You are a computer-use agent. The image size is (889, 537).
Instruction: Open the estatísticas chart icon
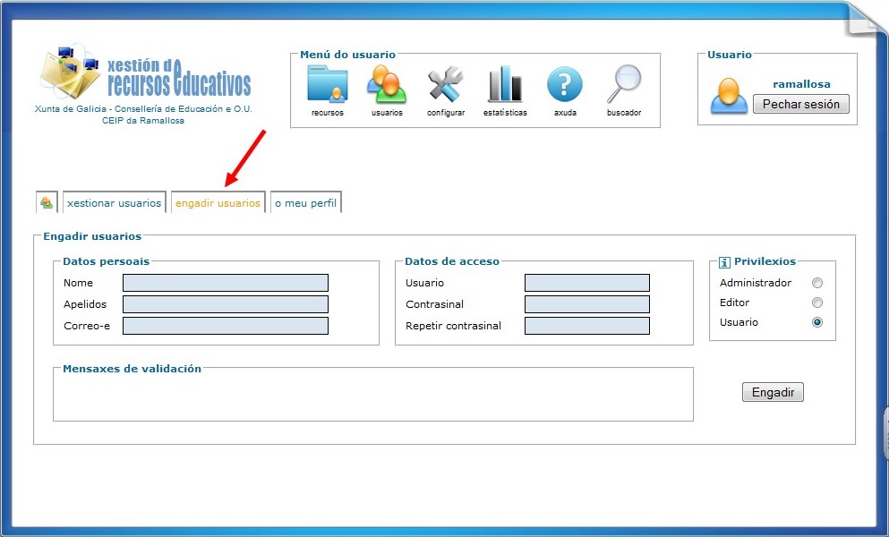tap(505, 86)
